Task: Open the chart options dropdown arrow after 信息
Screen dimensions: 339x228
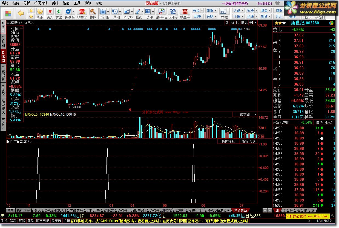Action: (x=256, y=22)
